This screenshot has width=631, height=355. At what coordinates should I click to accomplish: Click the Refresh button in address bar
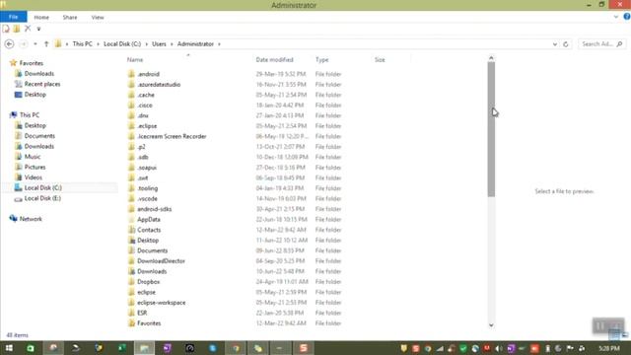pos(565,43)
